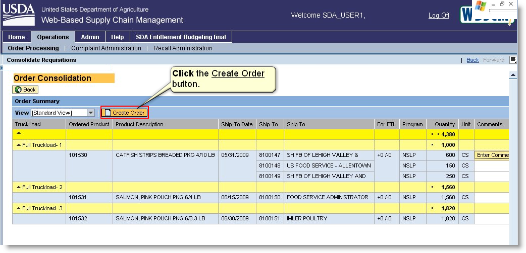Open the Standard View dropdown
This screenshot has width=526, height=253.
[x=91, y=113]
